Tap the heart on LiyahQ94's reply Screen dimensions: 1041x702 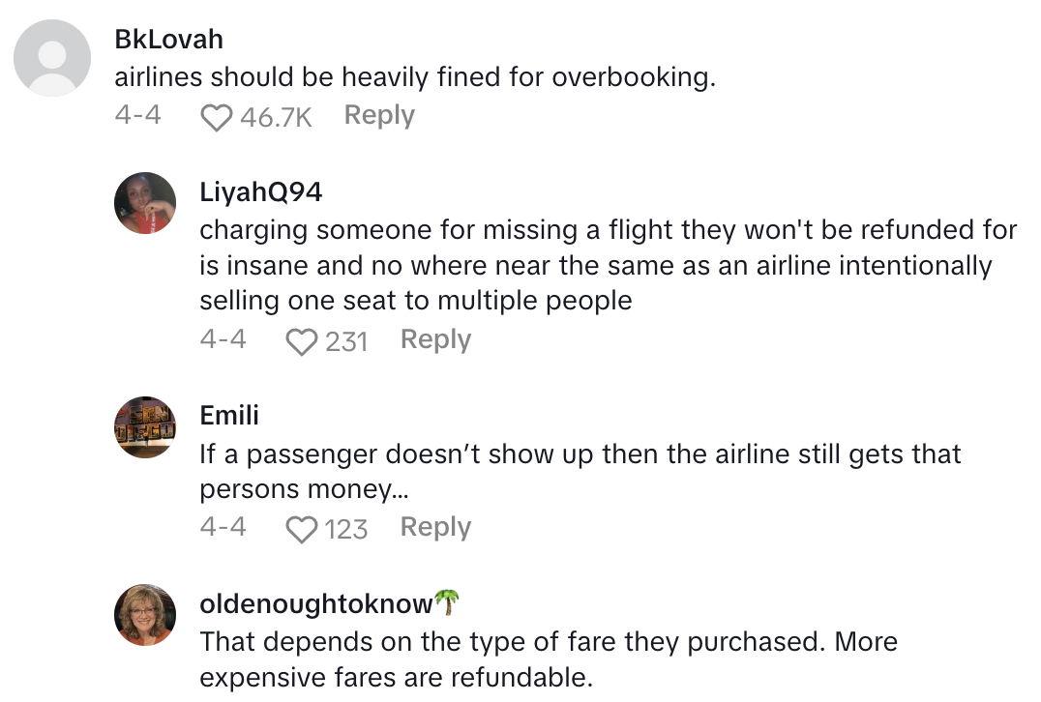pos(303,341)
